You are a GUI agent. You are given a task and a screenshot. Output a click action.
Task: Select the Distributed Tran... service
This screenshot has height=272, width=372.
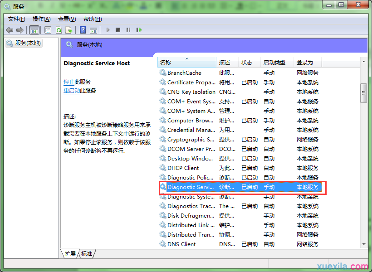coord(240,234)
